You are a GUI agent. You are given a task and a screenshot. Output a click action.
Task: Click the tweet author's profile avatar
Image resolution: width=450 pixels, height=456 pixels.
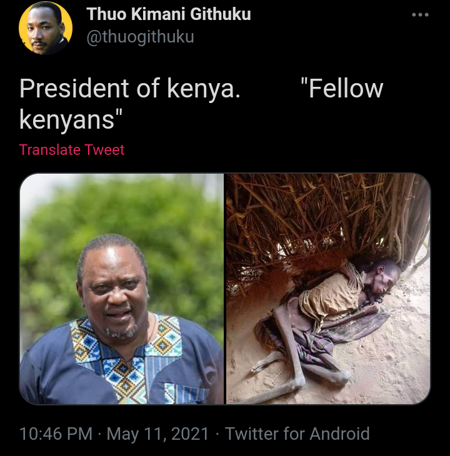[x=45, y=28]
